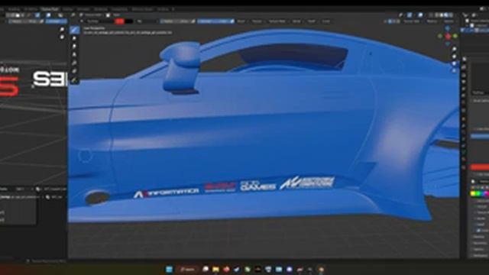This screenshot has width=489, height=275.
Task: Switch to the last viewport shading mode icon
Action: coord(451,15)
